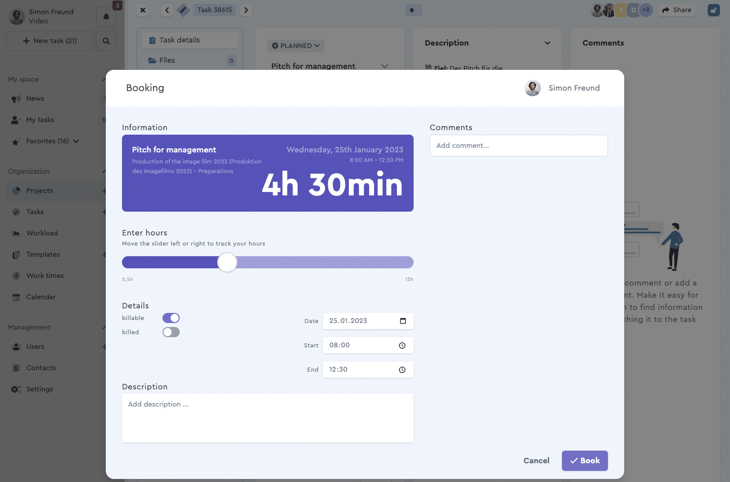Click the +8 members avatar badge
The height and width of the screenshot is (482, 730).
[646, 10]
